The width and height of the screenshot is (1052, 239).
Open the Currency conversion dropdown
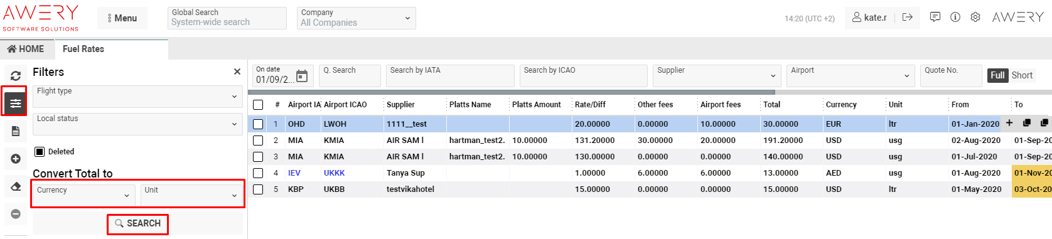tap(83, 195)
